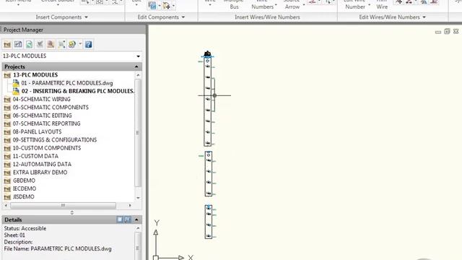This screenshot has height=260, width=462.
Task: Select the EXTRA LIBRARY DEMO project
Action: pyautogui.click(x=40, y=172)
